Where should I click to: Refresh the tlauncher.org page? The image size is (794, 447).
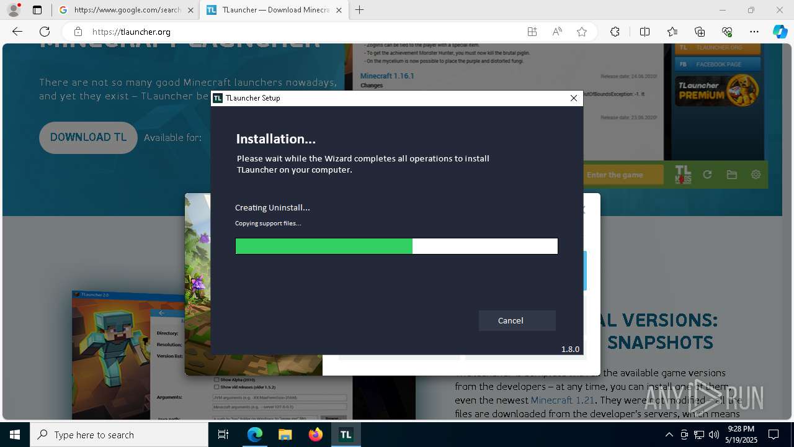[45, 32]
